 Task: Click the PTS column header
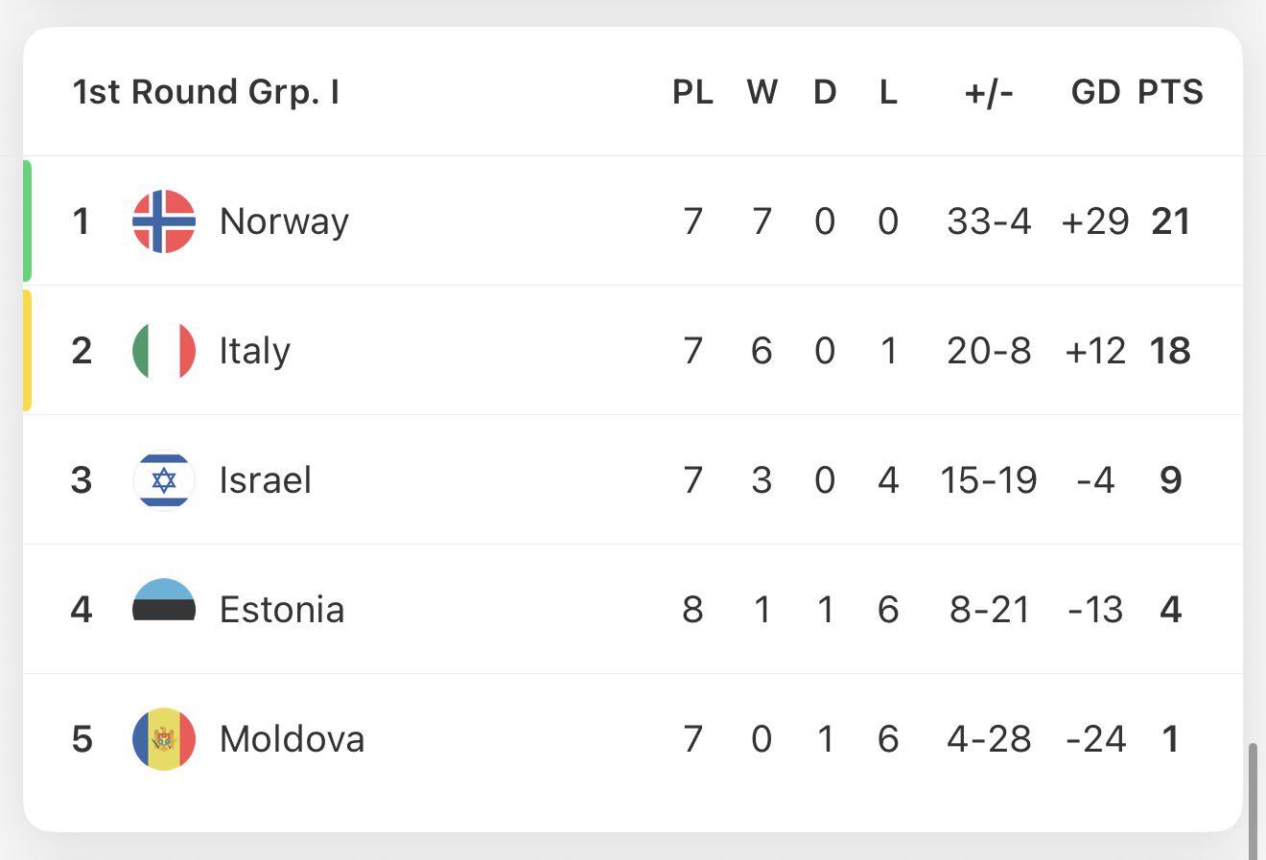[1170, 92]
